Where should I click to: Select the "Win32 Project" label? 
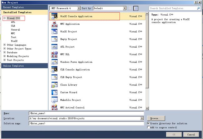coord(68,31)
